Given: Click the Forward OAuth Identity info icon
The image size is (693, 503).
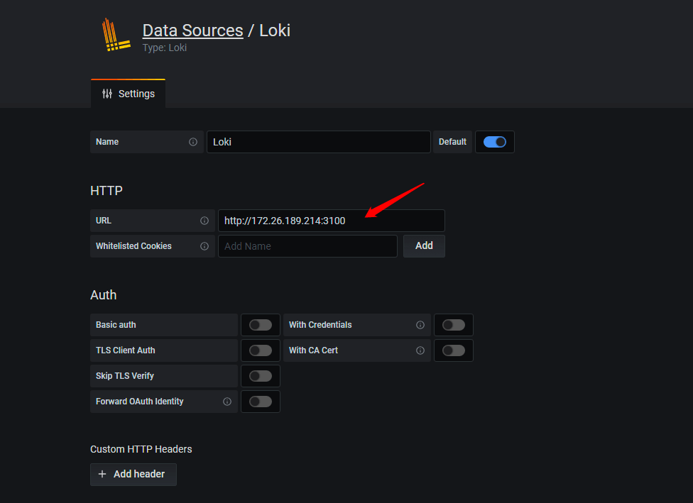Looking at the screenshot, I should [227, 402].
